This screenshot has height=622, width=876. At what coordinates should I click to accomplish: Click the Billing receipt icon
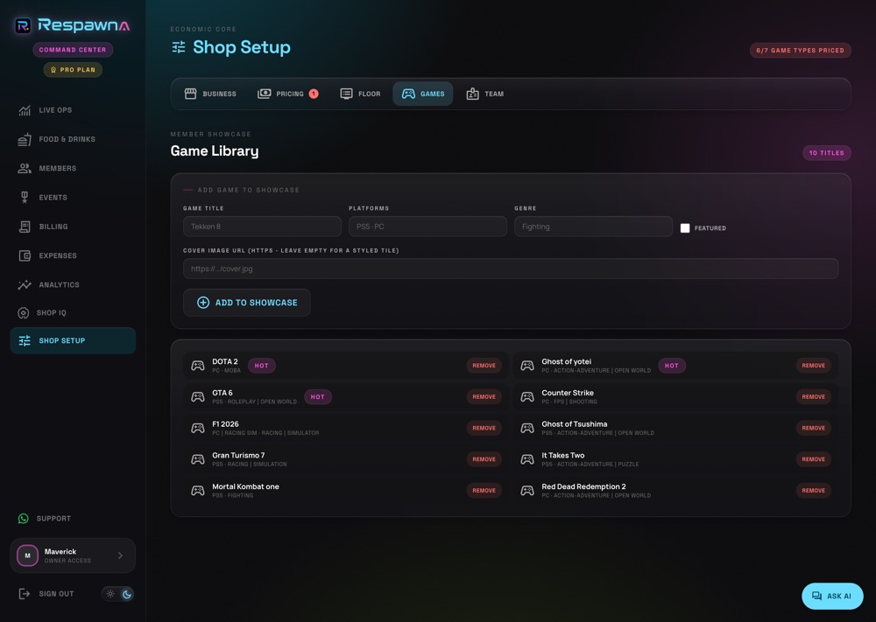(x=24, y=227)
